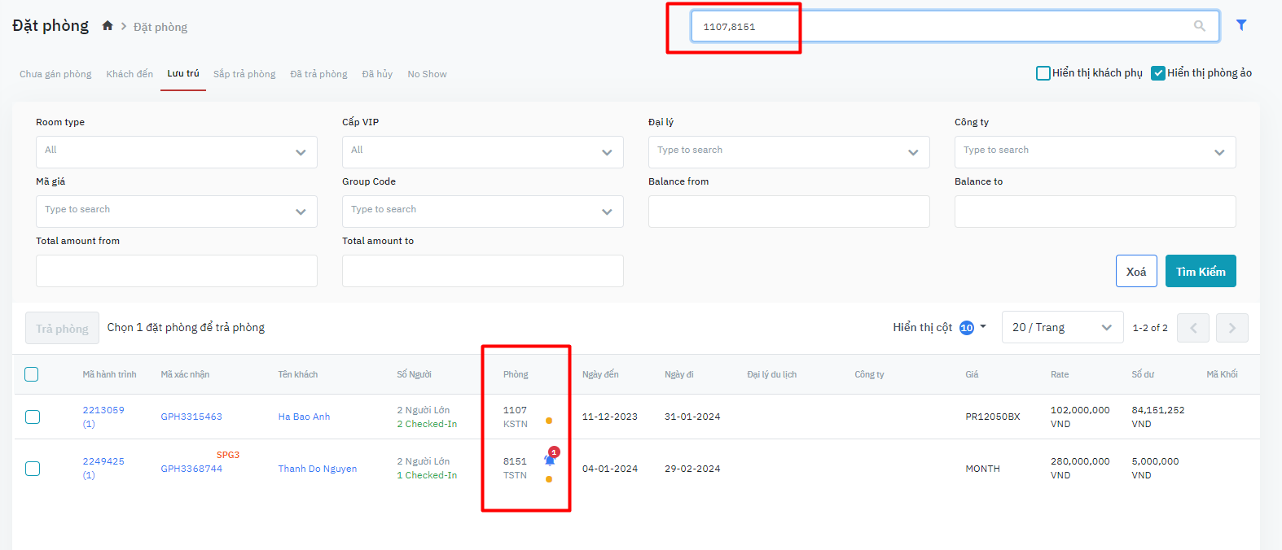Switch to Khách đến tab

click(130, 74)
